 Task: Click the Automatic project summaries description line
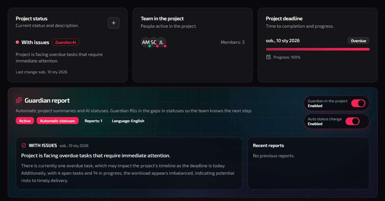point(134,111)
